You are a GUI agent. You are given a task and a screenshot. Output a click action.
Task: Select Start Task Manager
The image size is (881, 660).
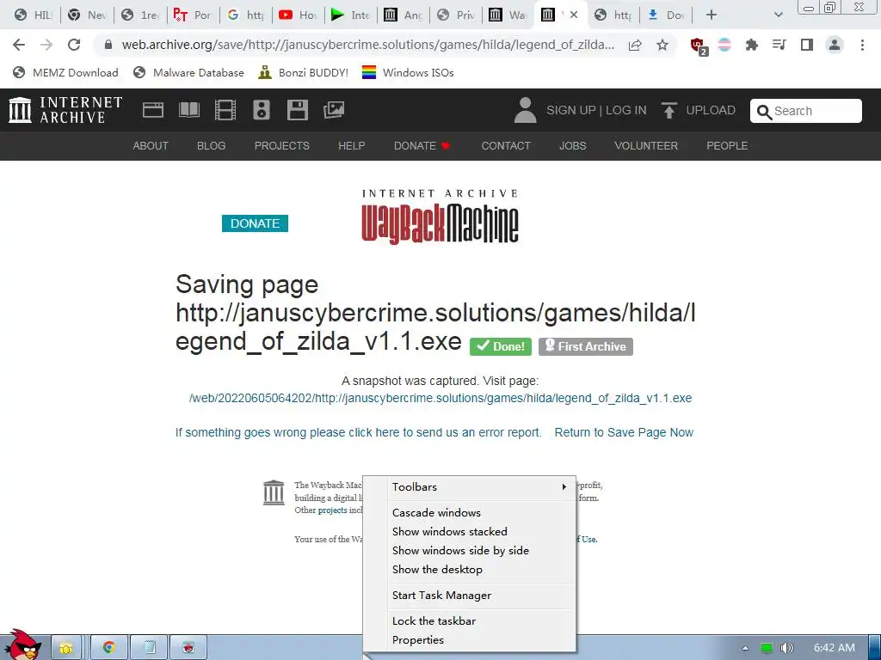pyautogui.click(x=481, y=596)
